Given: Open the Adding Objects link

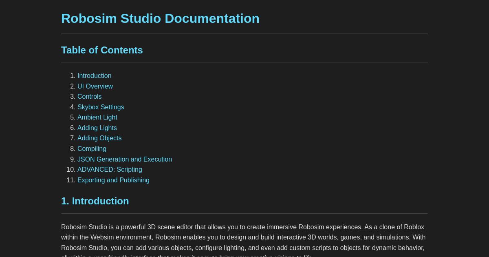Looking at the screenshot, I should (x=99, y=138).
